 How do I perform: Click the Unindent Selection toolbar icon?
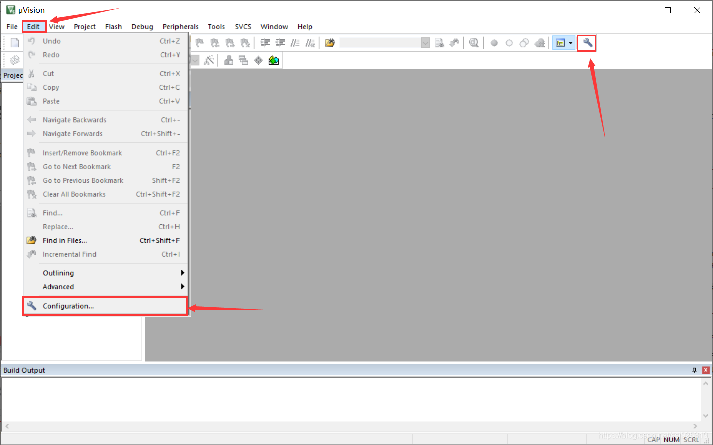click(280, 43)
